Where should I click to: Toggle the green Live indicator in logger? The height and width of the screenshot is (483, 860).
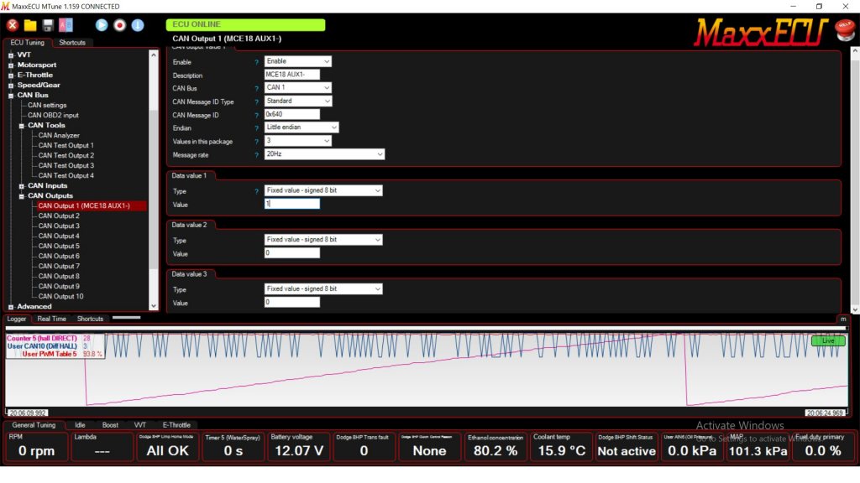[827, 340]
